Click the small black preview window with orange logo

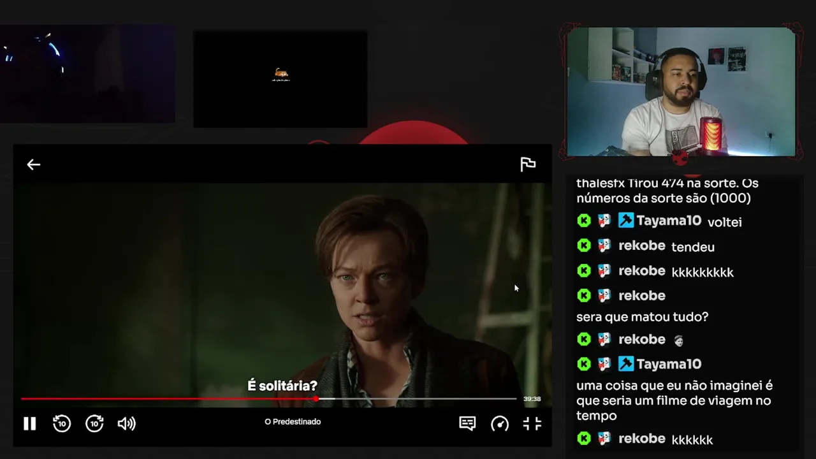[280, 79]
